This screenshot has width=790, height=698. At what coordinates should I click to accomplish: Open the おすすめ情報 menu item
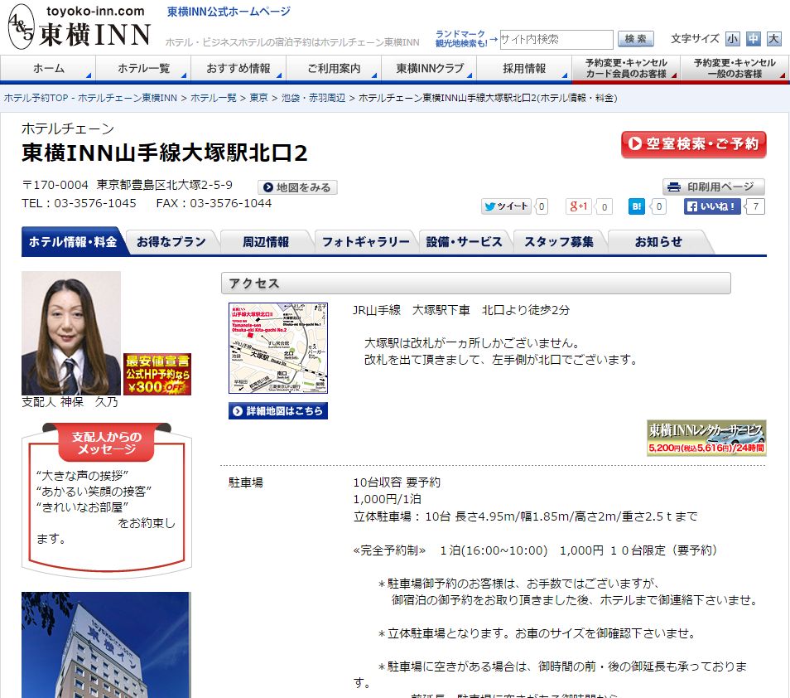pos(238,68)
